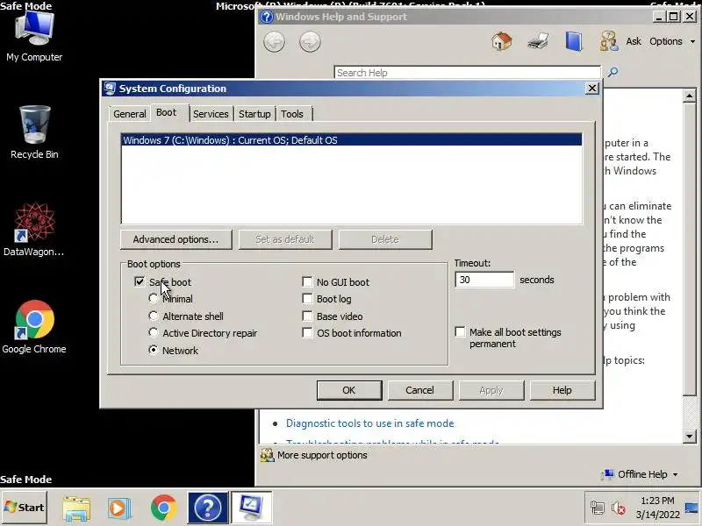Click the System Configuration title icon
This screenshot has width=702, height=526.
pos(110,89)
